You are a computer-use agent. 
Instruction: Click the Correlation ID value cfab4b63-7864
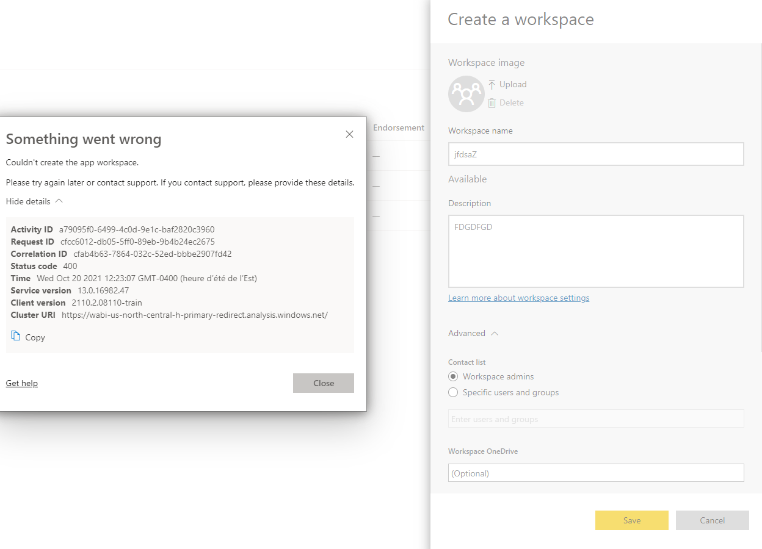pyautogui.click(x=153, y=254)
